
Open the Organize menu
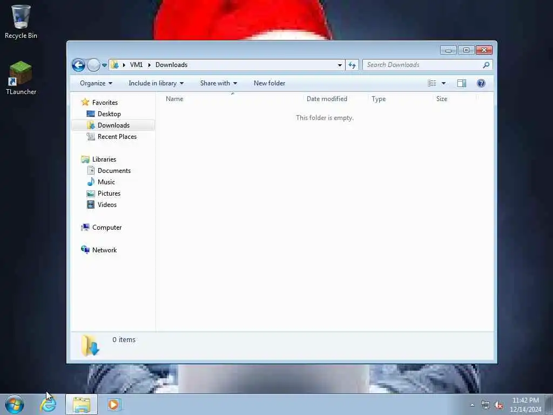(x=96, y=83)
